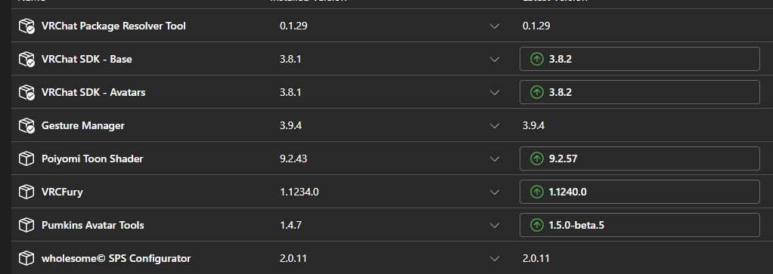
Task: Update VRCFury to version 1.1240.0
Action: click(639, 192)
